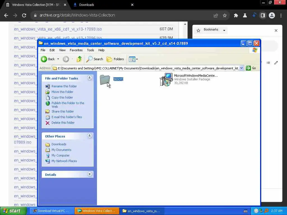The width and height of the screenshot is (287, 215).
Task: Open the Favorites menu
Action: [76, 50]
